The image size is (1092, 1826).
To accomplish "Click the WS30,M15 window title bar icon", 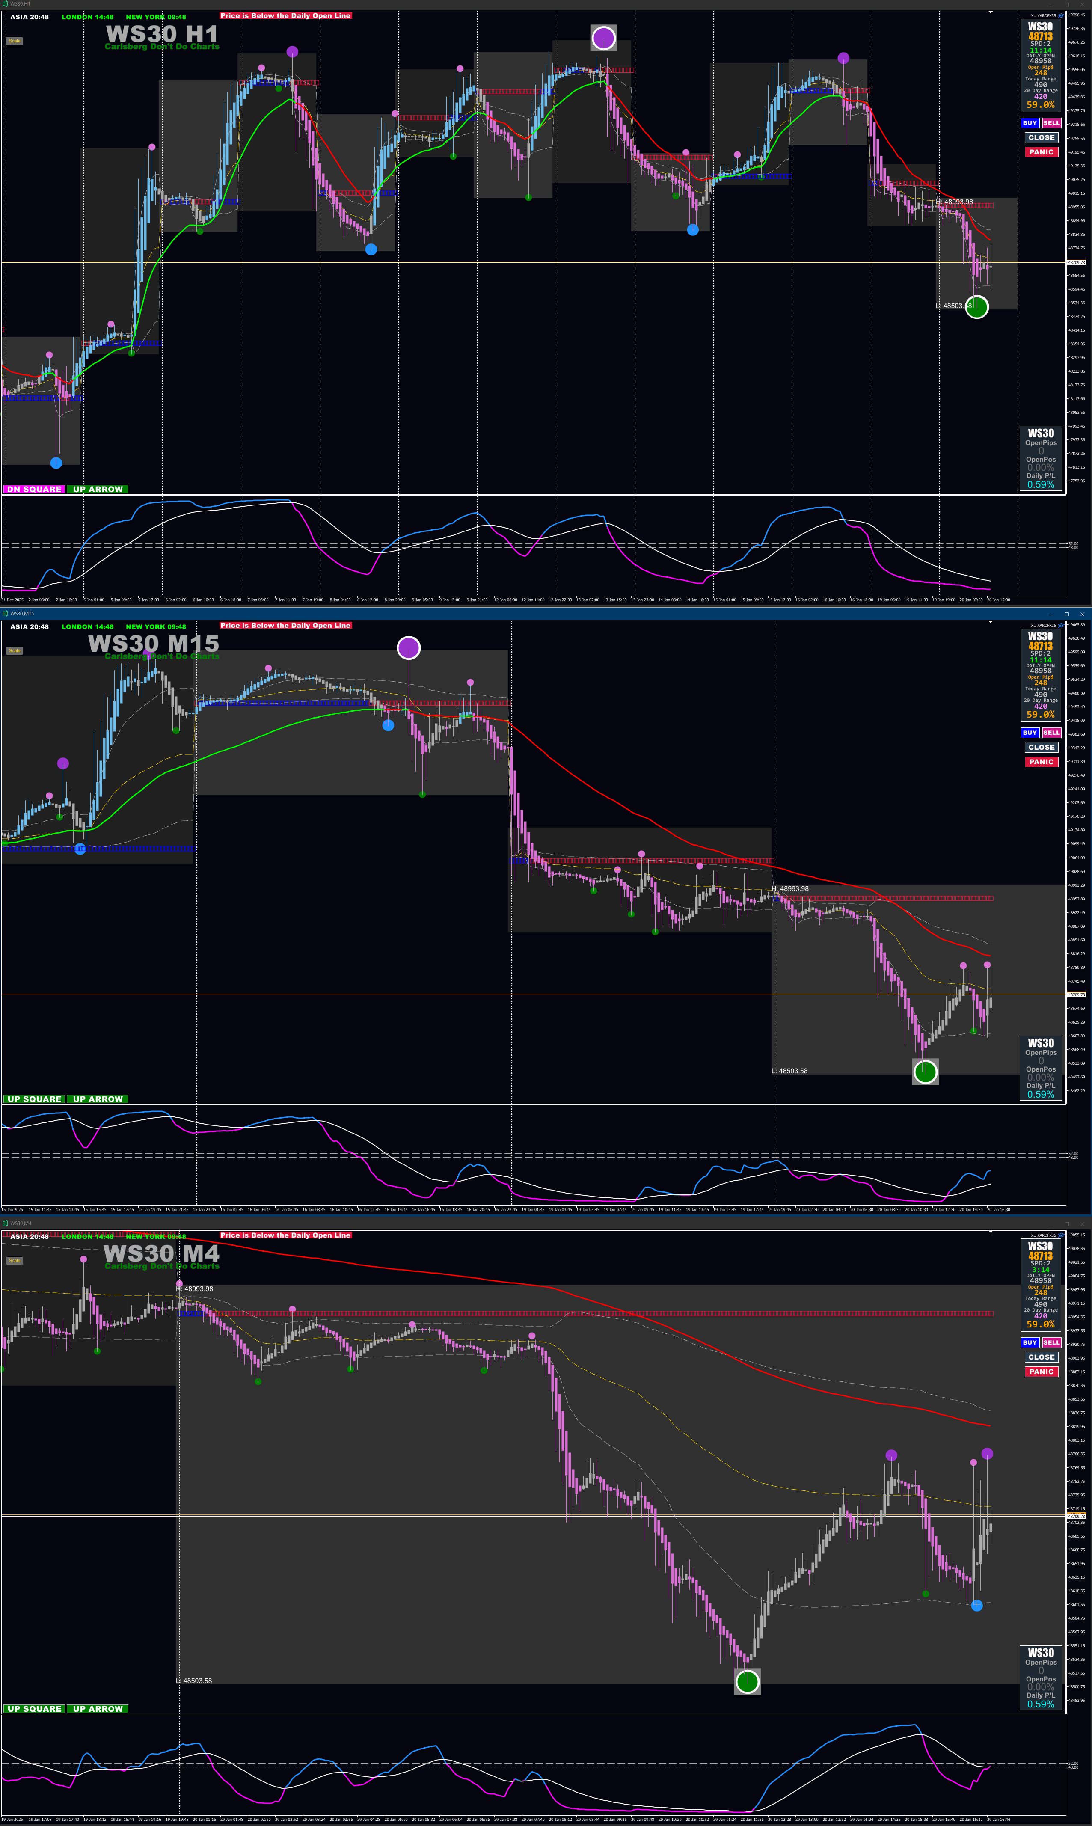I will pos(5,614).
